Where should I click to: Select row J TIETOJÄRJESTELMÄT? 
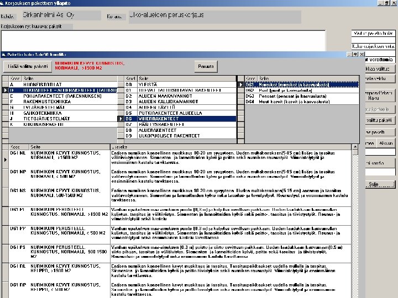click(63, 119)
